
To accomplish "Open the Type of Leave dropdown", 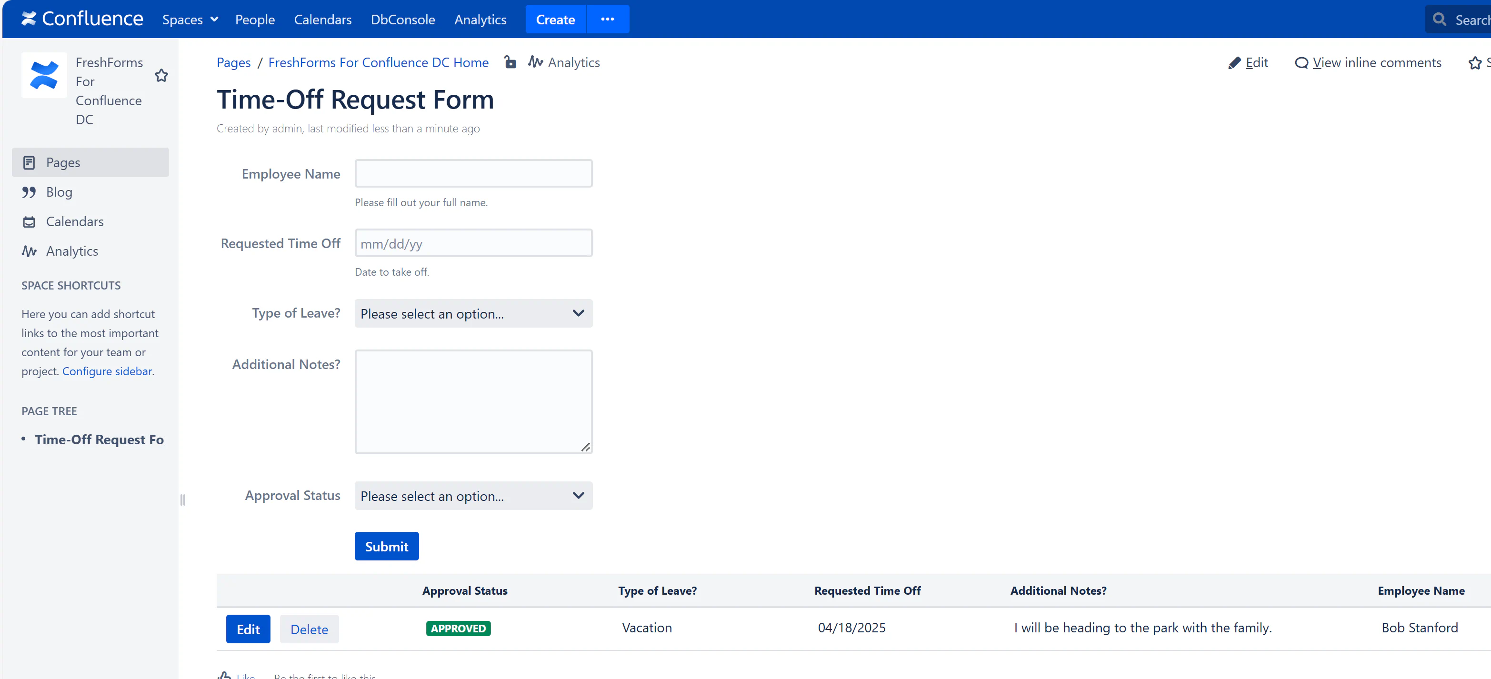I will pyautogui.click(x=473, y=313).
